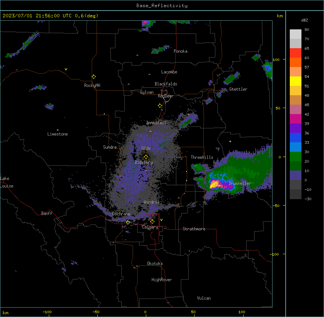
Task: Click the Didsbury city label
Action: 144,162
